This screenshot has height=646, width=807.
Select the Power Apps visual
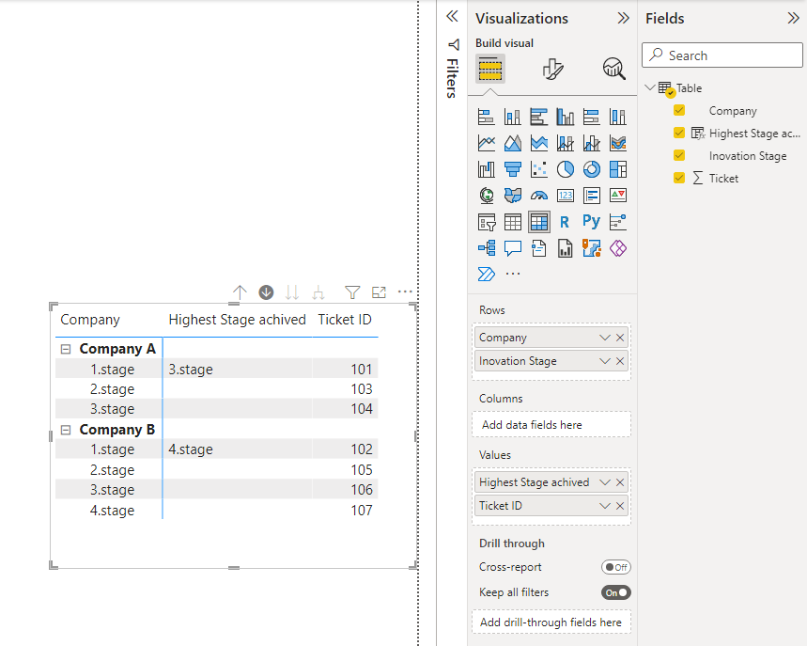617,248
